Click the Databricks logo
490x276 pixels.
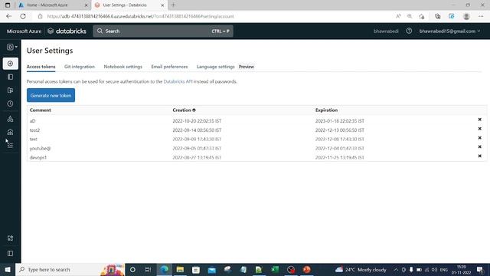click(x=67, y=31)
